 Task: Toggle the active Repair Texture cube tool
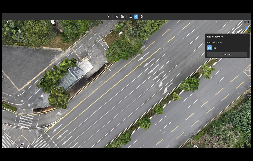point(136,17)
